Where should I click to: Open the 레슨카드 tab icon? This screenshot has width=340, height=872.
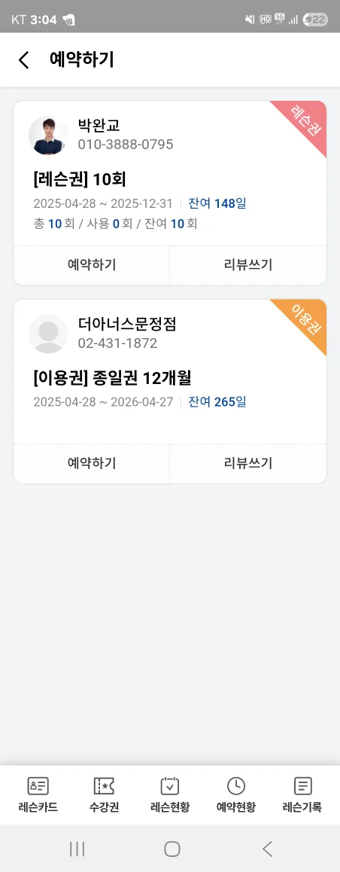coord(38,786)
